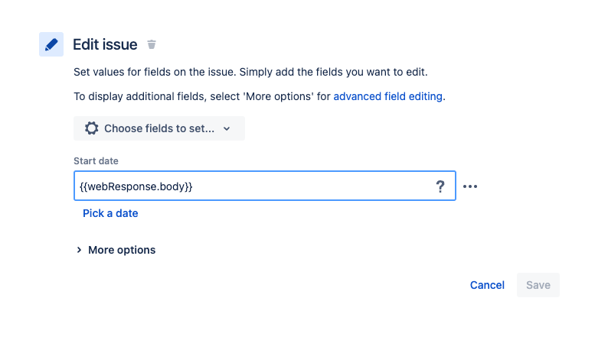Image resolution: width=608 pixels, height=353 pixels.
Task: Click the blue pencil Edit issue icon
Action: pos(51,44)
